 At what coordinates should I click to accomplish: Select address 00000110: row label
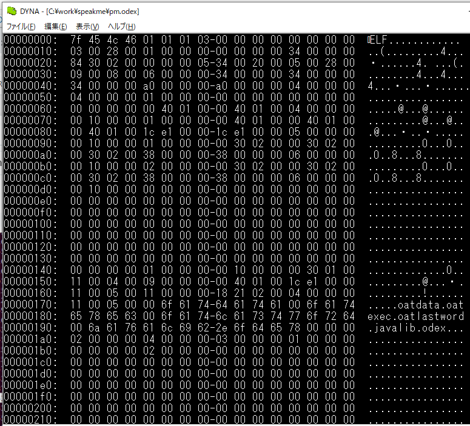(30, 236)
